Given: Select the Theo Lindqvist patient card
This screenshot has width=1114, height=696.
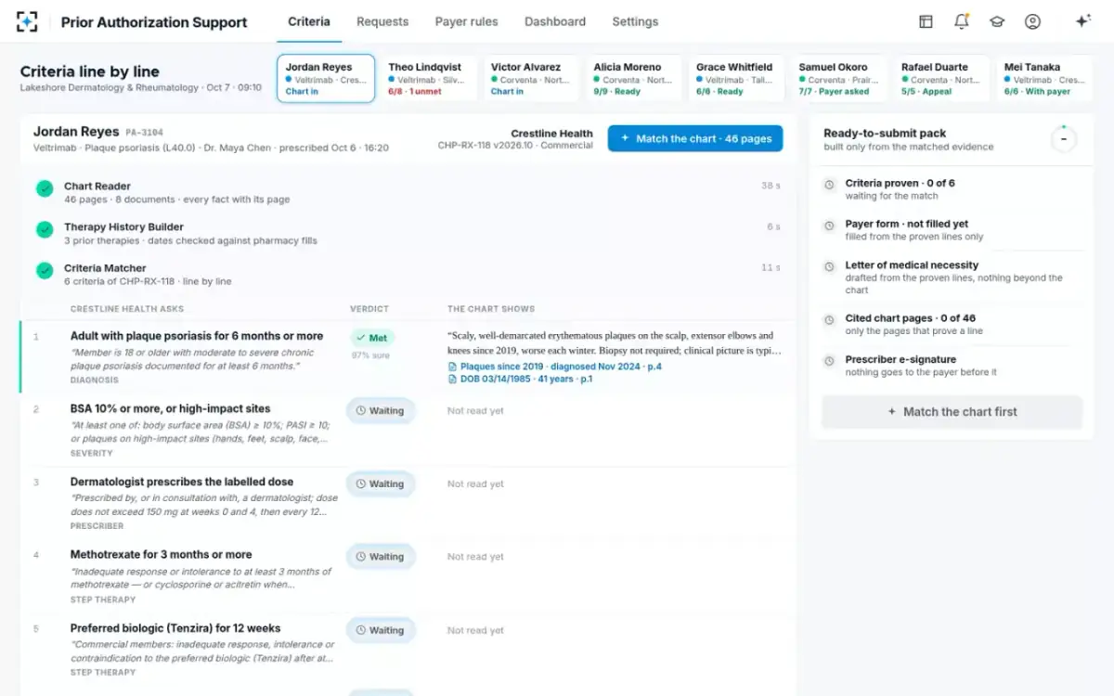Looking at the screenshot, I should click(428, 78).
